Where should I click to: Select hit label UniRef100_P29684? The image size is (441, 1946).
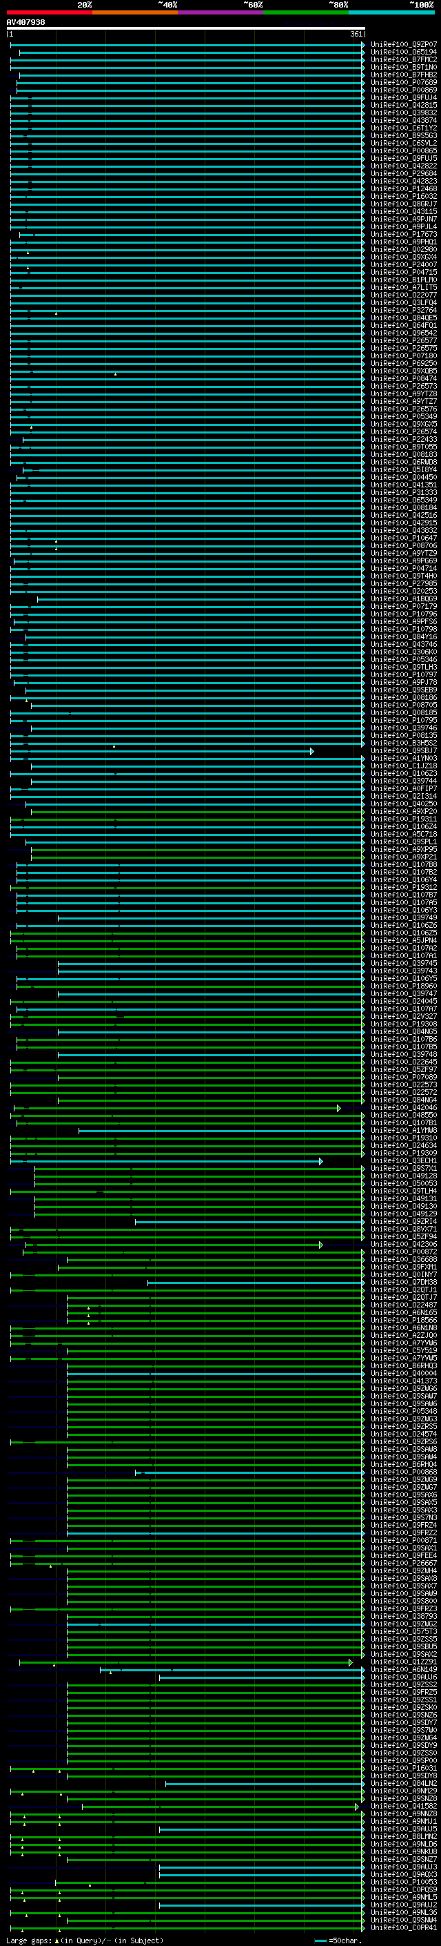pos(403,174)
